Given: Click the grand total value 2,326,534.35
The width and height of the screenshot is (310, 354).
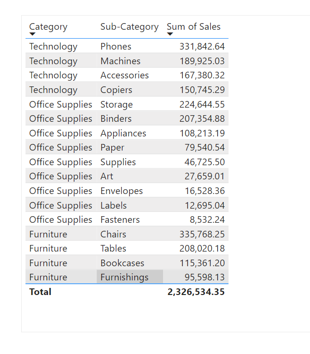Looking at the screenshot, I should pos(196,292).
